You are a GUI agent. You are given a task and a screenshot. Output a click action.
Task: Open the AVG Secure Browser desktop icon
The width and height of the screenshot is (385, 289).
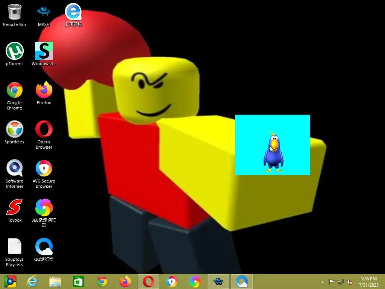(44, 174)
